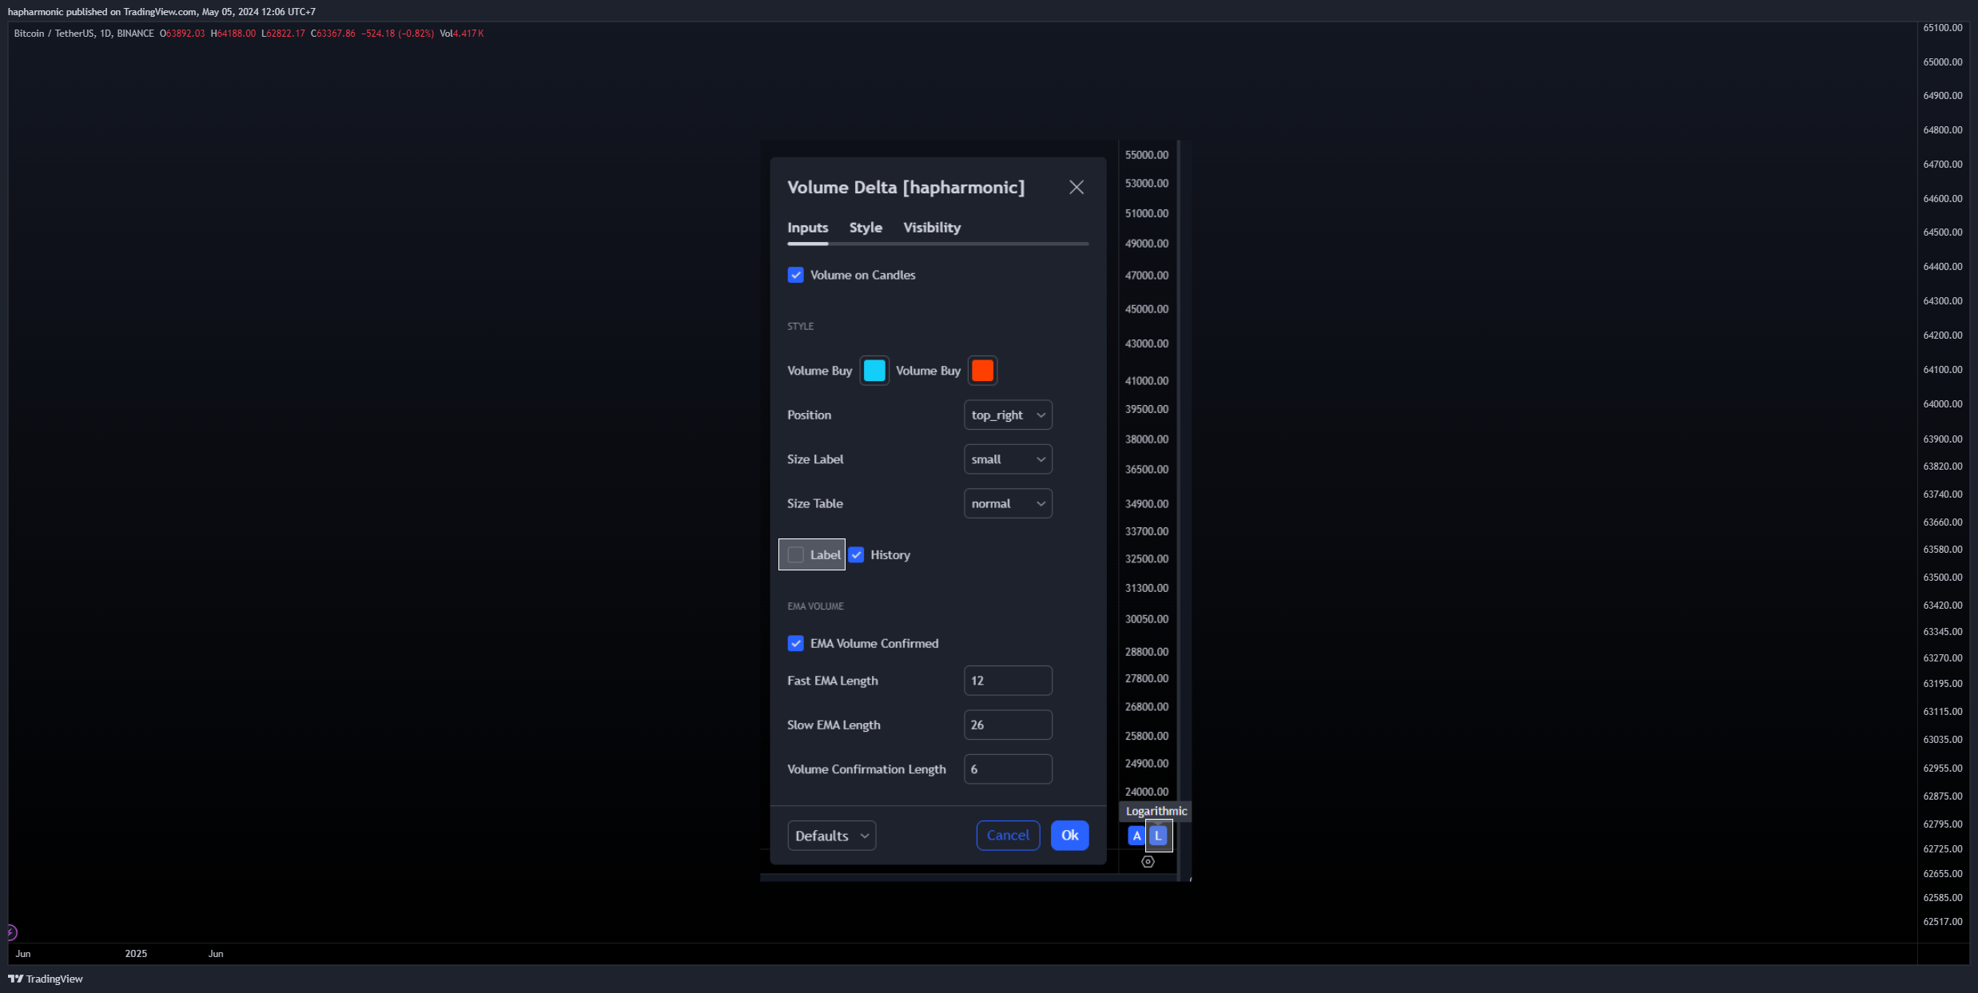Open the Size Table dropdown showing normal

1008,503
